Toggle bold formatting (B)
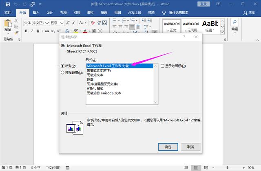The image size is (261, 171). click(x=26, y=31)
